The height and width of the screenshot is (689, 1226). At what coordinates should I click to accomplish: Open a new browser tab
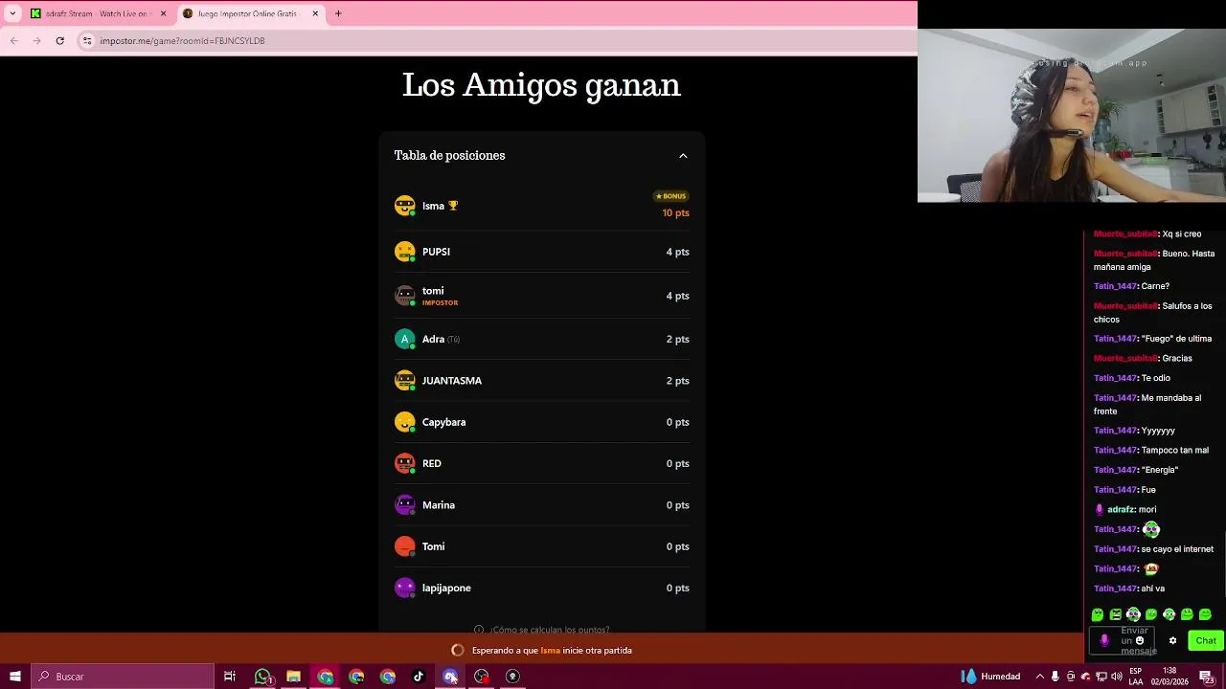[338, 13]
